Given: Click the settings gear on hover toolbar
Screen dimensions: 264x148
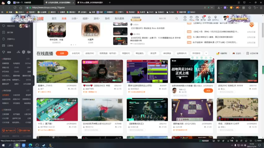Looking at the screenshot, I should tap(211, 58).
